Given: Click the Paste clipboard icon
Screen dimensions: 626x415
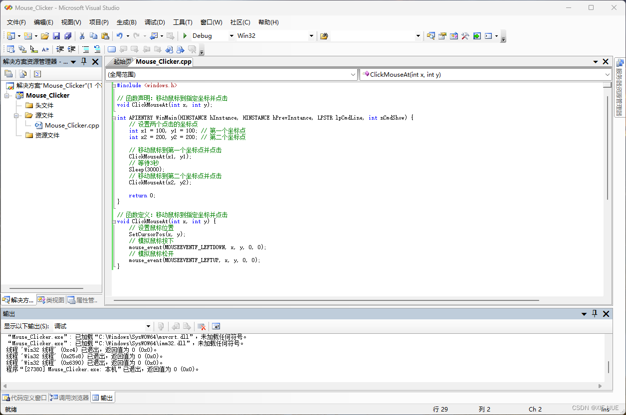Looking at the screenshot, I should 105,36.
